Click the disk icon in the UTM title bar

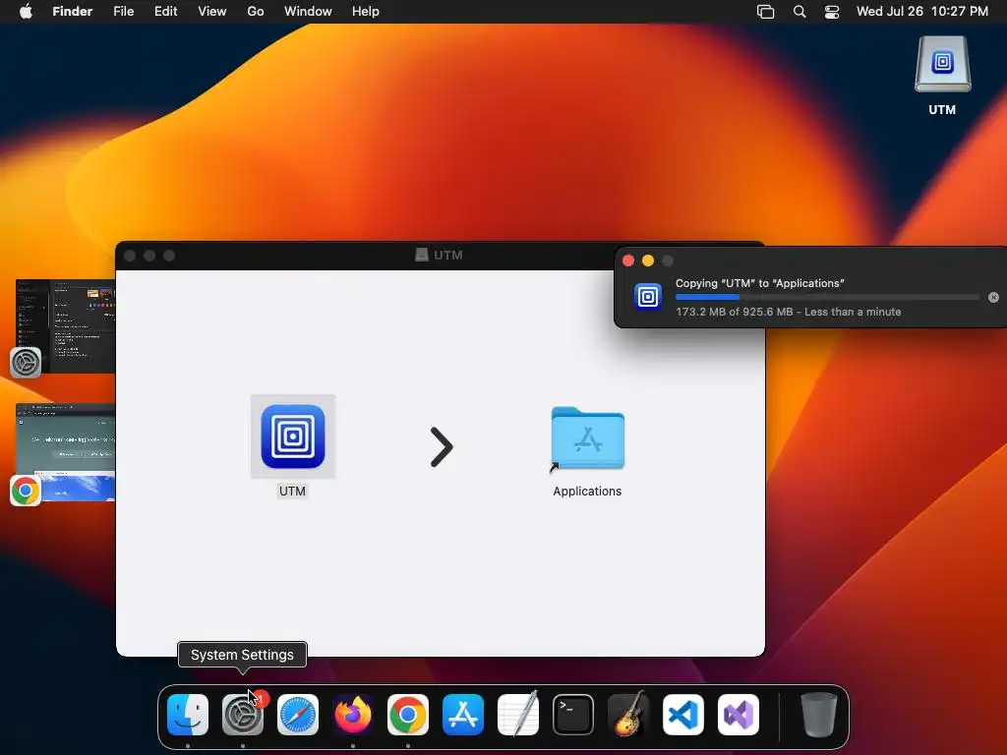click(421, 255)
